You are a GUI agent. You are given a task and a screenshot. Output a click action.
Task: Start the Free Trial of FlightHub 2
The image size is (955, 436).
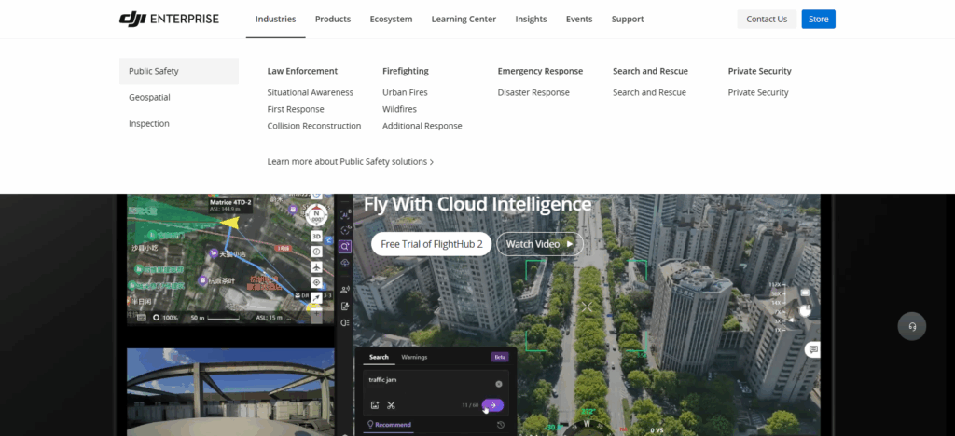click(431, 244)
